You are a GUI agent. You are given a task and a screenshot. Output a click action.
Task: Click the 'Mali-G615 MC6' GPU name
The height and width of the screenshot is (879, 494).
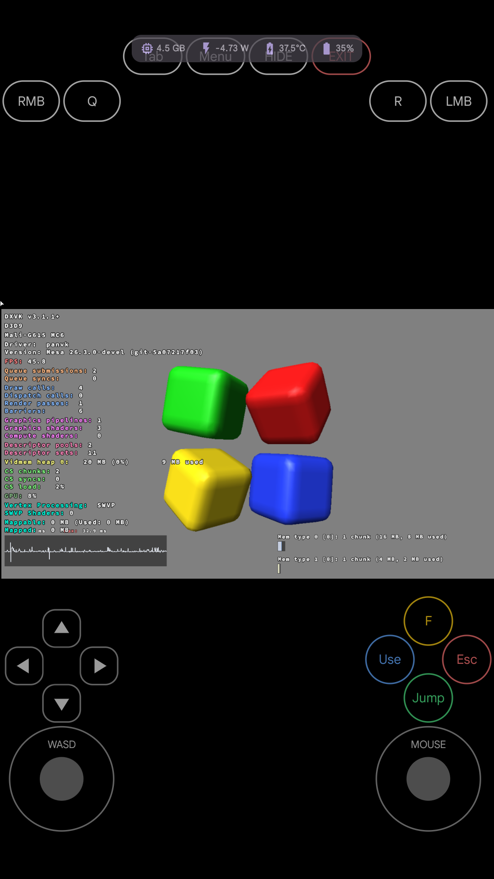click(x=34, y=335)
